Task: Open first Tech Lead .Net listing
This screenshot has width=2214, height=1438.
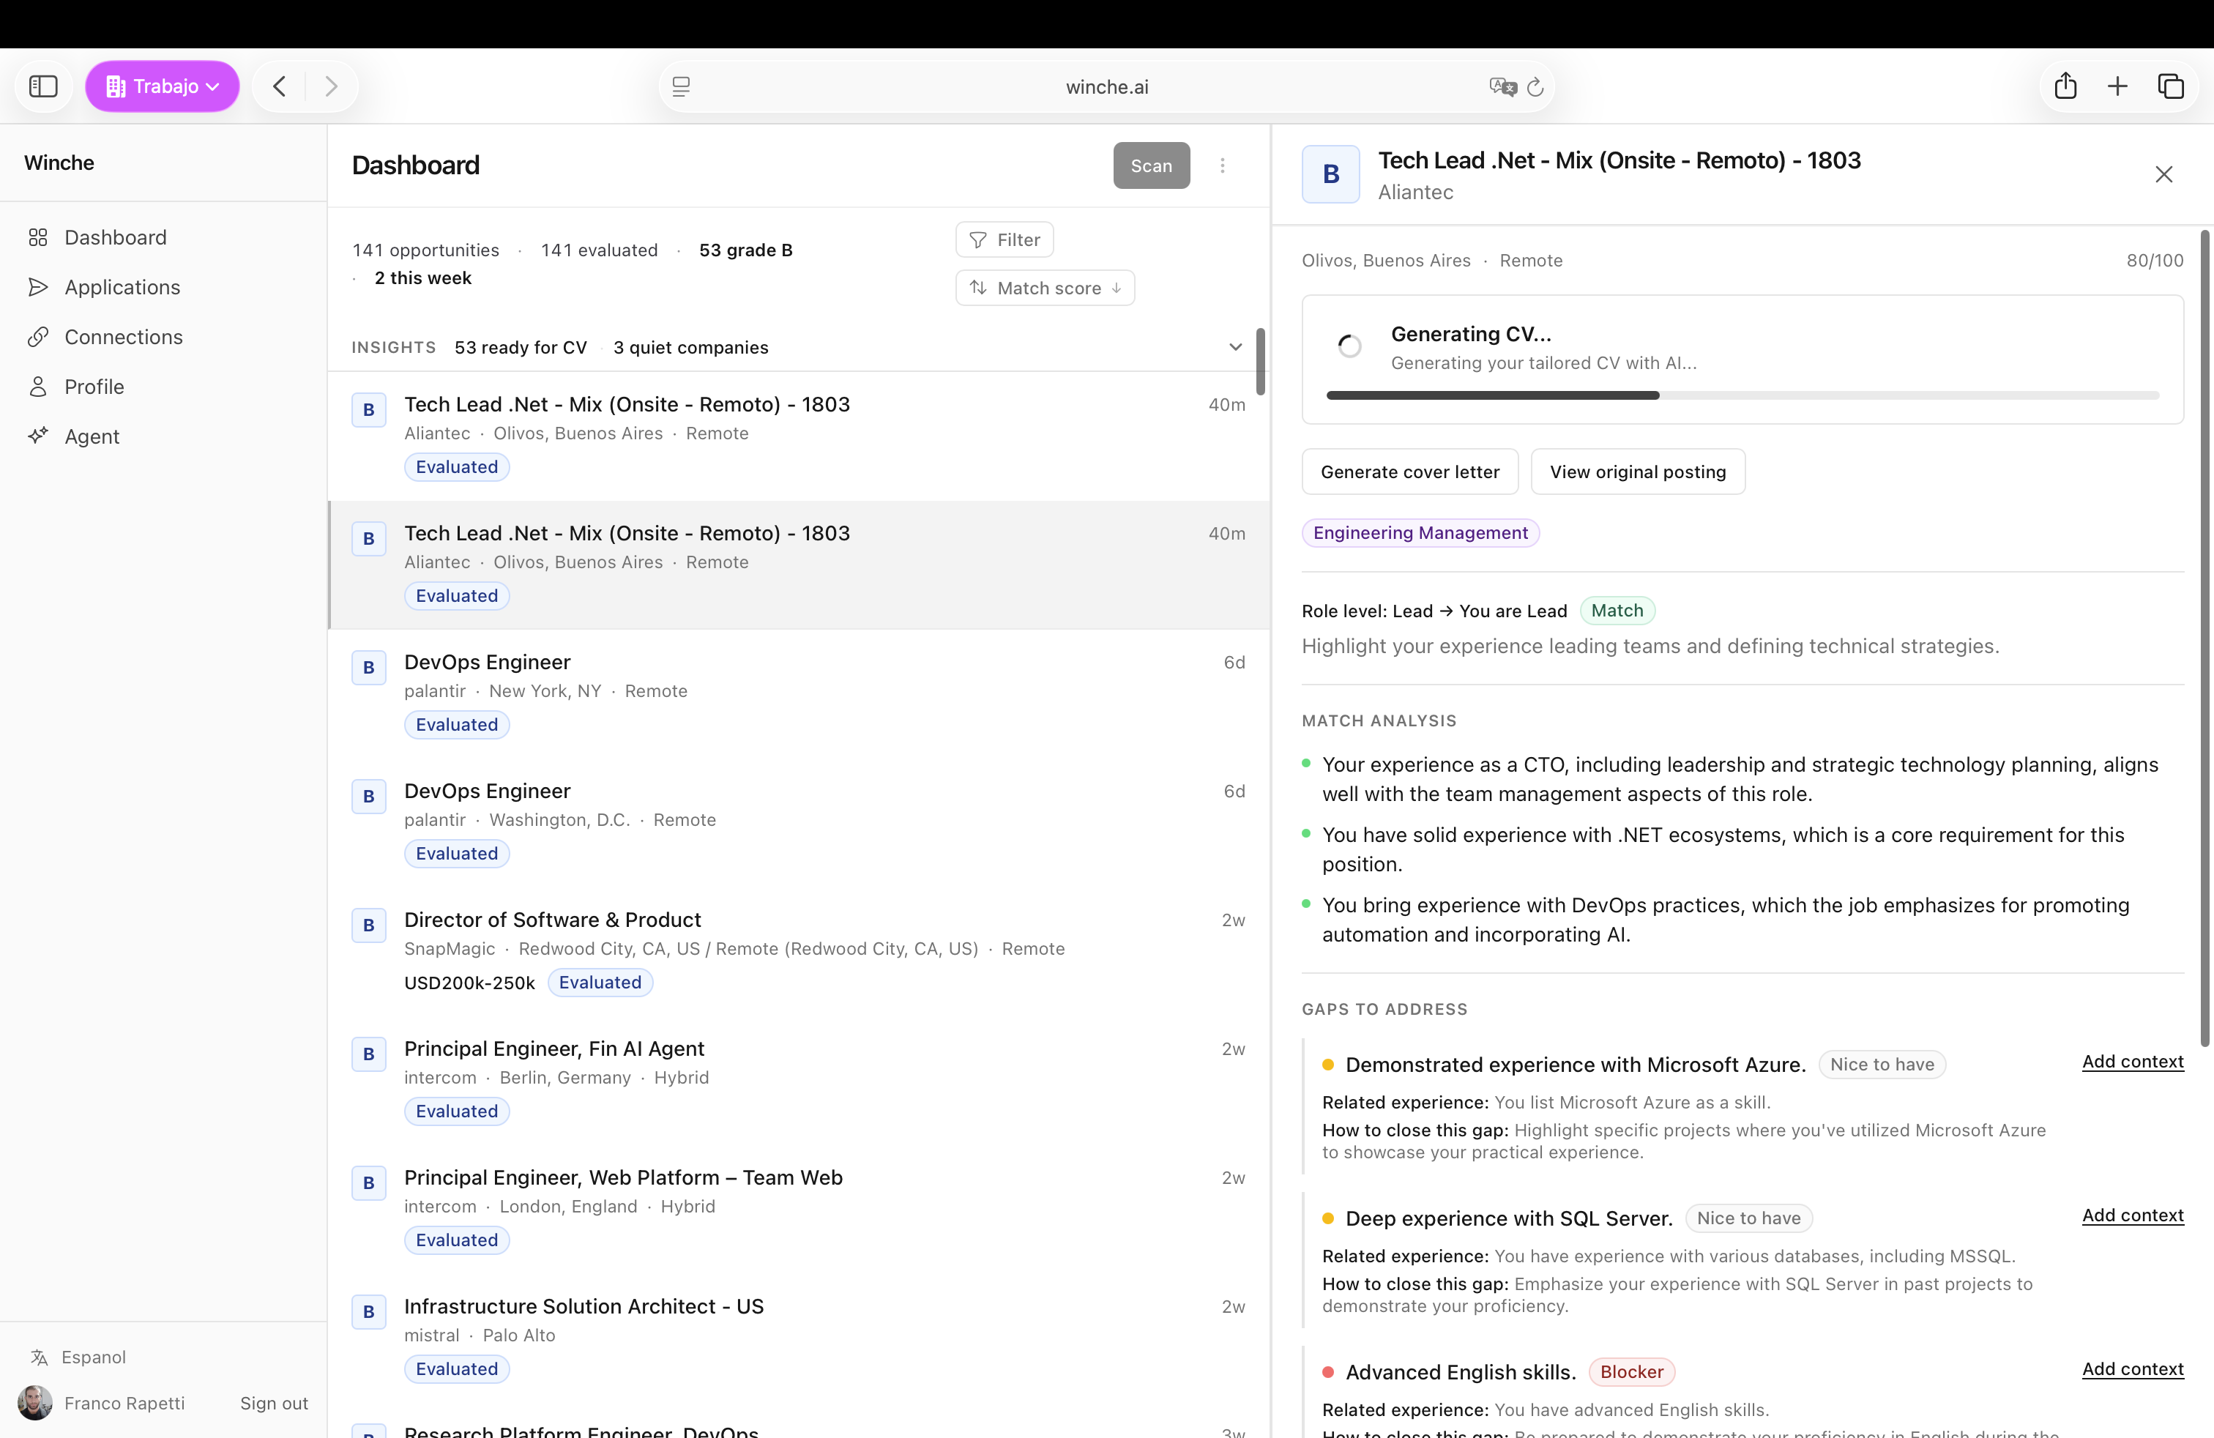Action: 799,436
